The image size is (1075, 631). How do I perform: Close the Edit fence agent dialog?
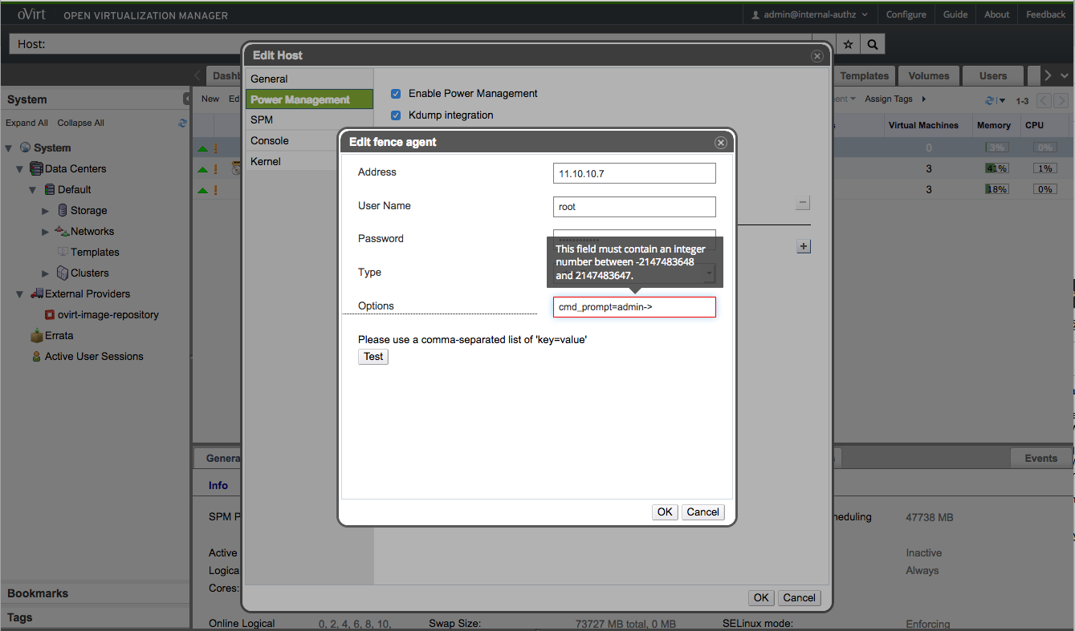720,143
